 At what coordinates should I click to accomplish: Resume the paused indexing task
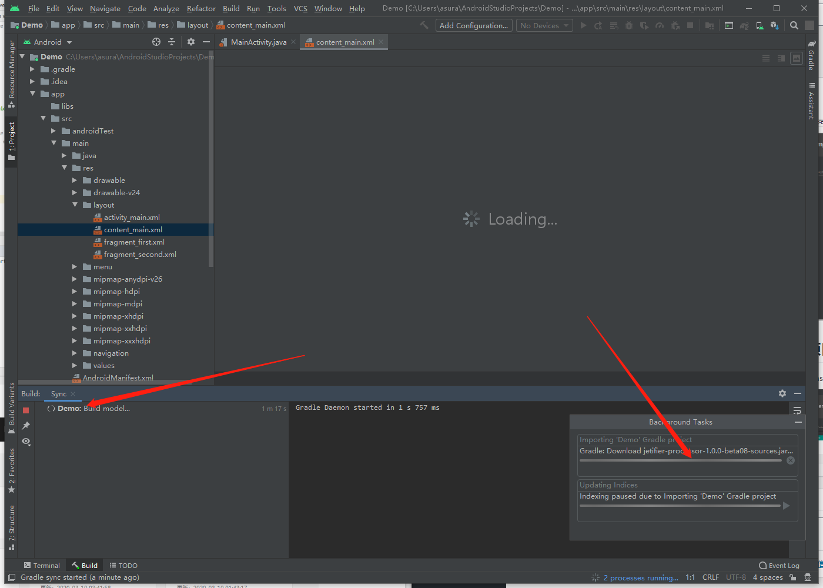point(786,506)
